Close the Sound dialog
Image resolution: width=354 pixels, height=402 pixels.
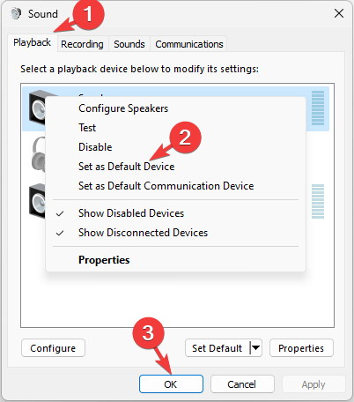pyautogui.click(x=339, y=13)
